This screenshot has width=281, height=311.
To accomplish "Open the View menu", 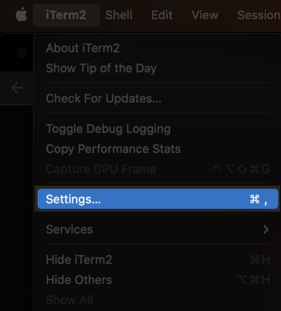I will (205, 15).
